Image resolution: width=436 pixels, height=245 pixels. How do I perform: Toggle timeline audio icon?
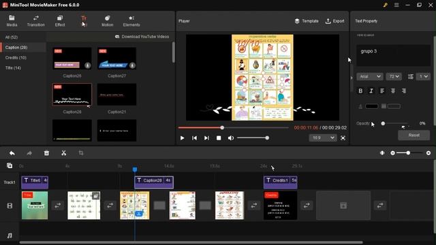[x=382, y=153]
